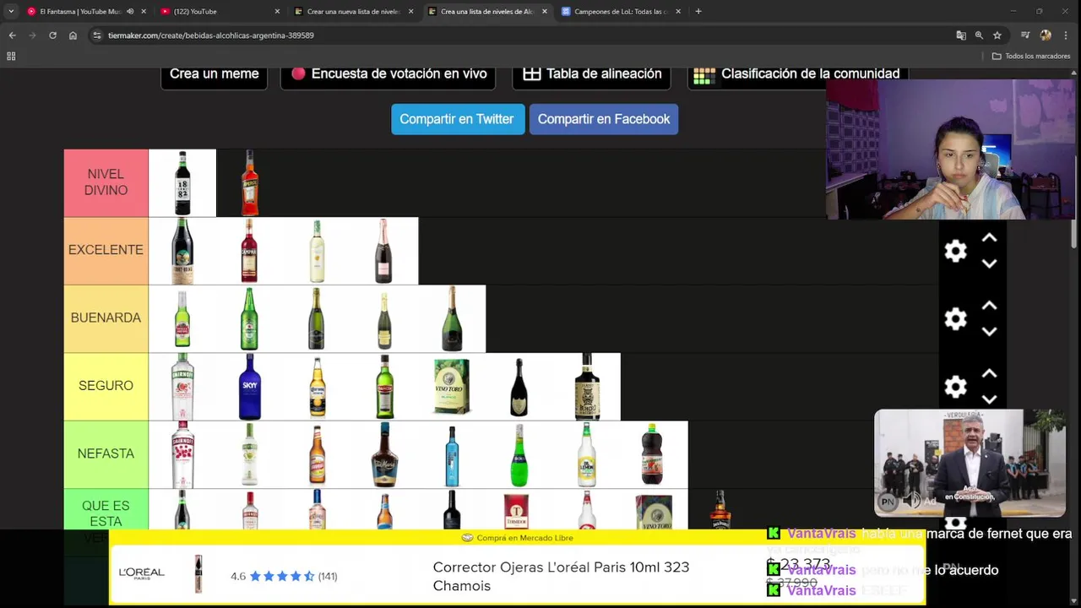Click the browser forward arrow

pos(32,35)
